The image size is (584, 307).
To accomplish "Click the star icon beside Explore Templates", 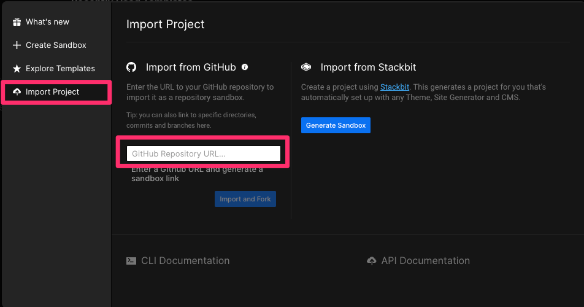I will click(x=17, y=69).
